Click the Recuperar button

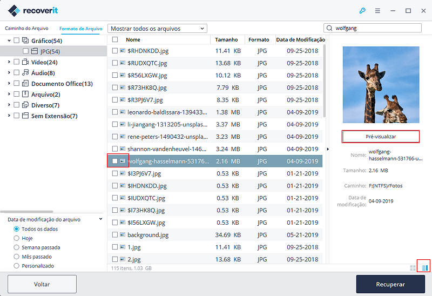390,284
